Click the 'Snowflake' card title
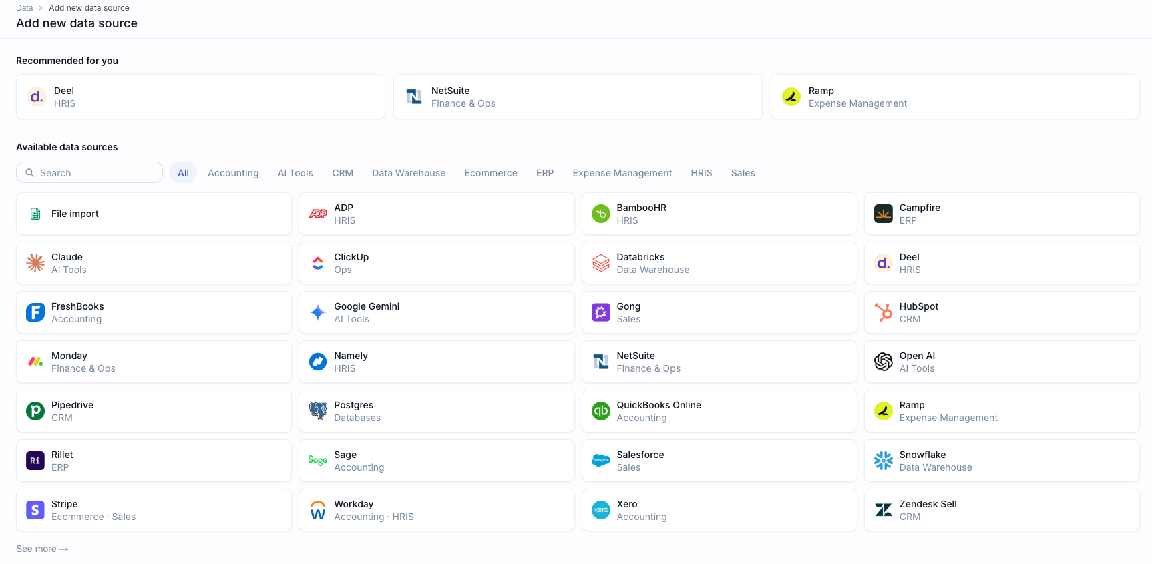Image resolution: width=1152 pixels, height=564 pixels. (922, 455)
